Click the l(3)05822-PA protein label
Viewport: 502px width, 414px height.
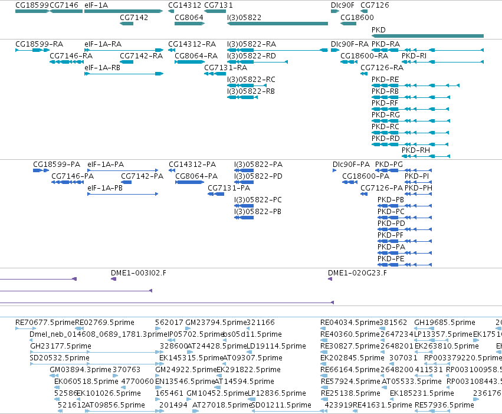[x=258, y=165]
